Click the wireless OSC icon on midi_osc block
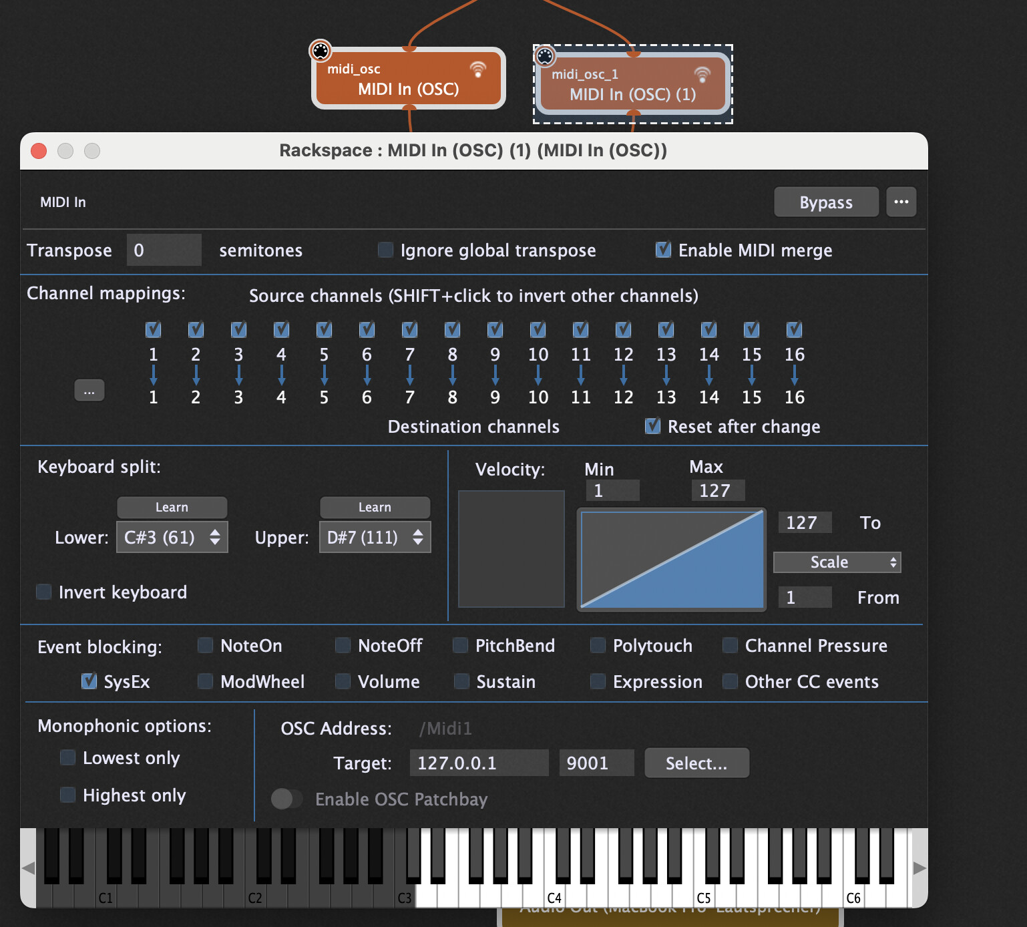This screenshot has width=1027, height=927. pyautogui.click(x=477, y=69)
